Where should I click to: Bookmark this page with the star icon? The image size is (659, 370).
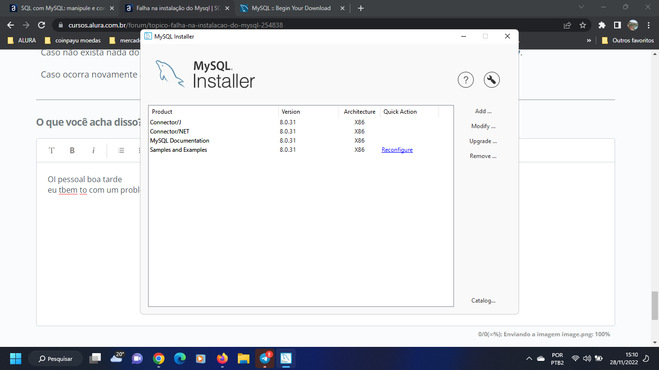coord(583,25)
